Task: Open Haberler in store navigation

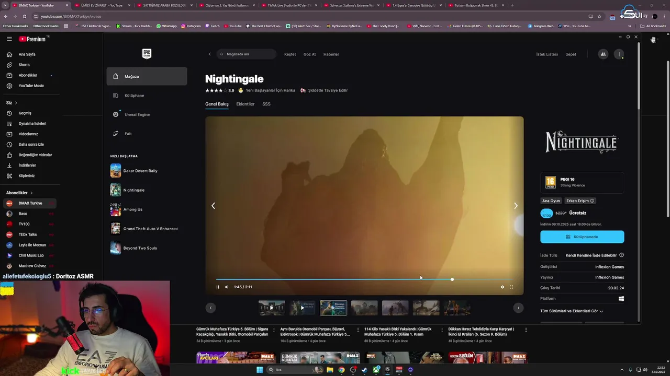Action: (331, 54)
